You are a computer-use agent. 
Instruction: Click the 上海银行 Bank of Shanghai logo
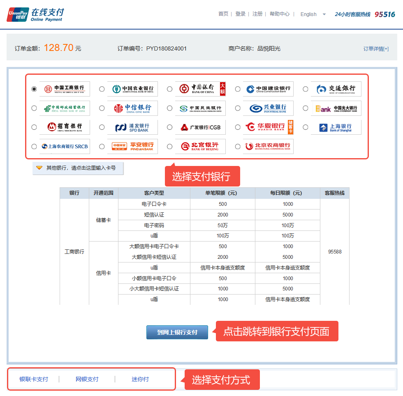[x=336, y=127]
